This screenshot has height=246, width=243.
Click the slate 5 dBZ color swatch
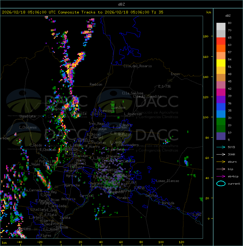tap(221, 136)
